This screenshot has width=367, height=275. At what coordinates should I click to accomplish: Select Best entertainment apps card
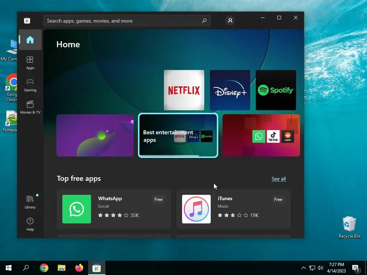pos(178,135)
